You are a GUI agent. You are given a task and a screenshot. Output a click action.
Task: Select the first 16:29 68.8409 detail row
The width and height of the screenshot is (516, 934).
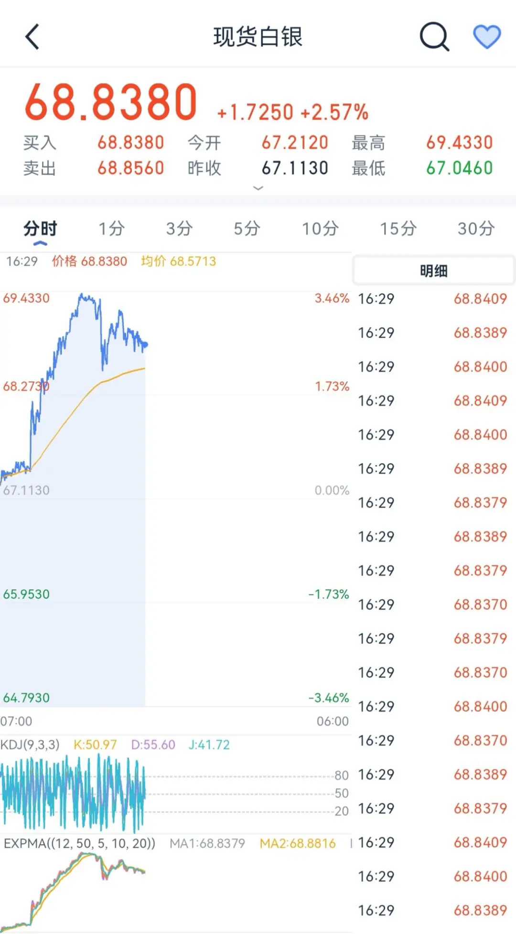[432, 299]
